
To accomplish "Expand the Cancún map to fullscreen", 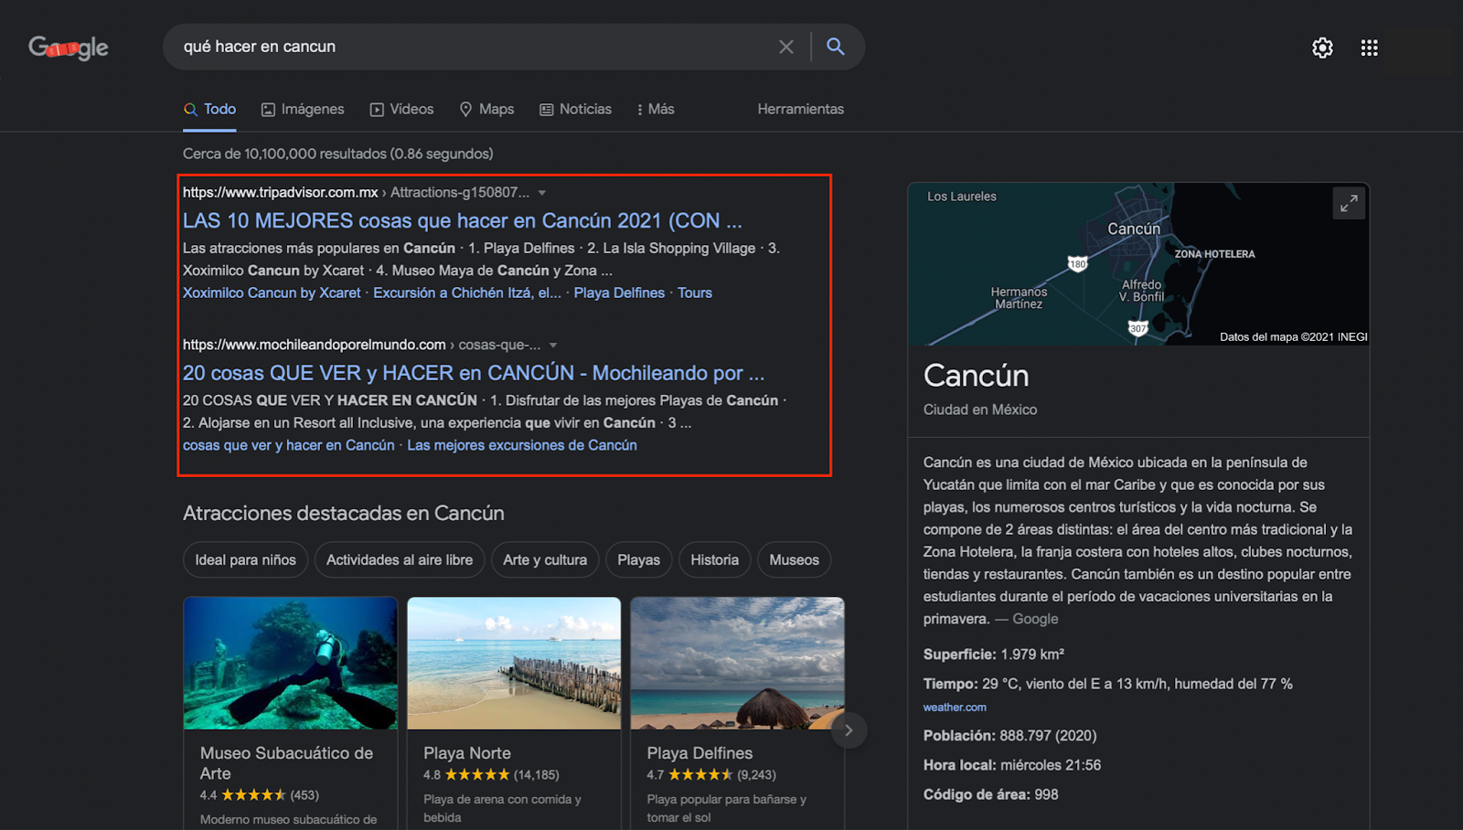I will point(1348,204).
